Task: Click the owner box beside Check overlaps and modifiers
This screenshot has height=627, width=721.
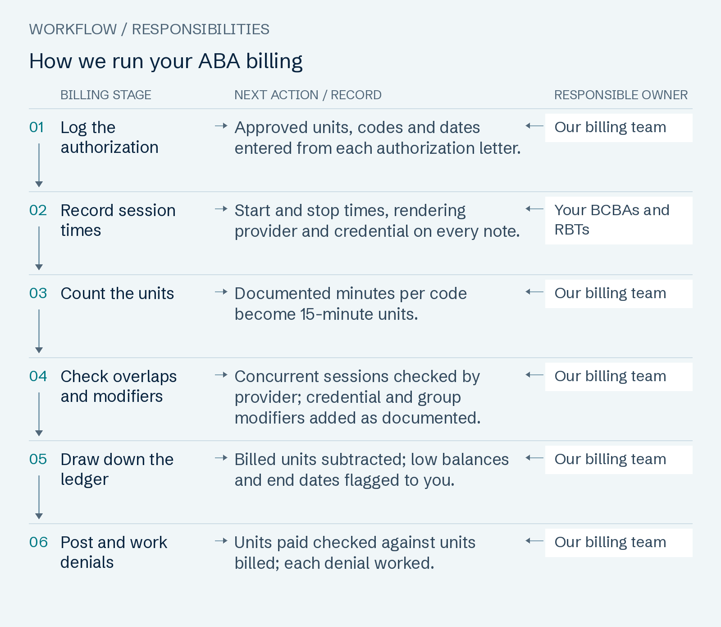Action: (x=619, y=377)
